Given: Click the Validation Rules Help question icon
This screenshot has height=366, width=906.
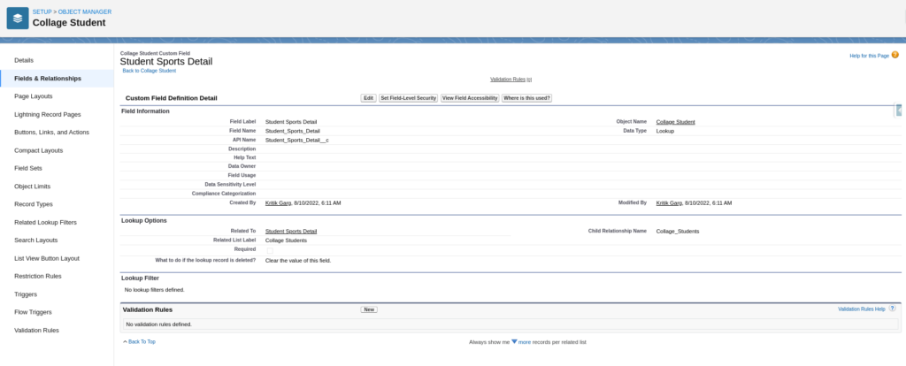Looking at the screenshot, I should pyautogui.click(x=892, y=309).
